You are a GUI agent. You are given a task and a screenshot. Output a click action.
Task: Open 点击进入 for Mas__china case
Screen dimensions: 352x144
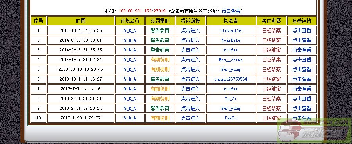click(190, 60)
